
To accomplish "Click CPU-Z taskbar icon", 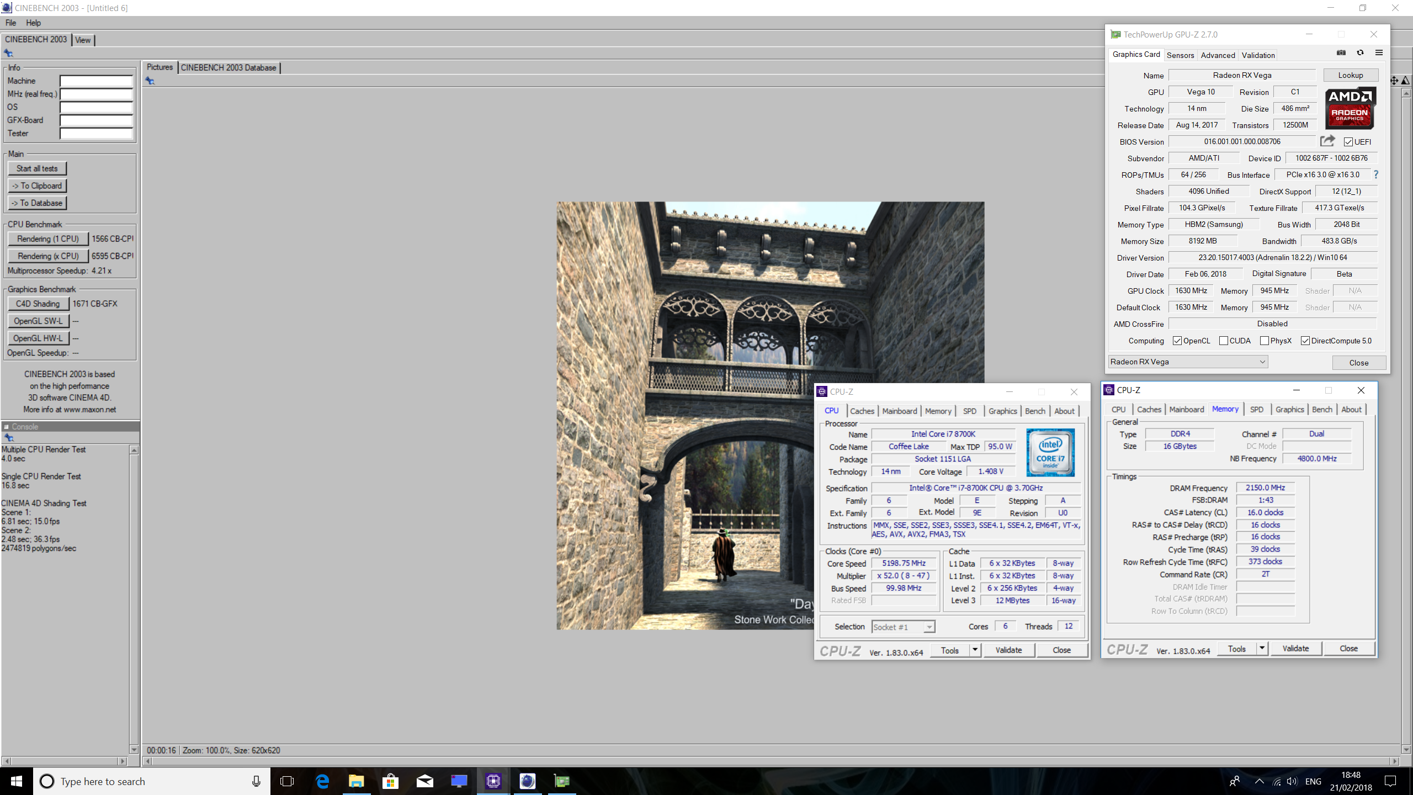I will [493, 781].
